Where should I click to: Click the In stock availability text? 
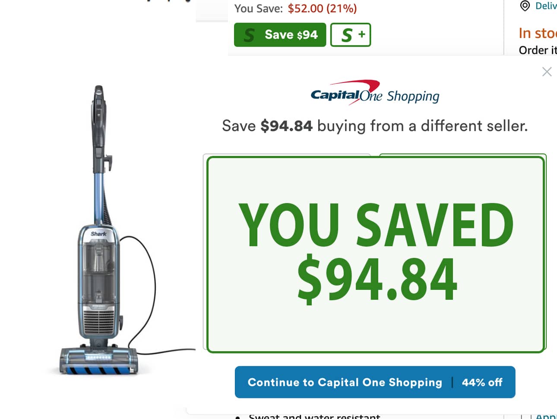click(x=538, y=33)
